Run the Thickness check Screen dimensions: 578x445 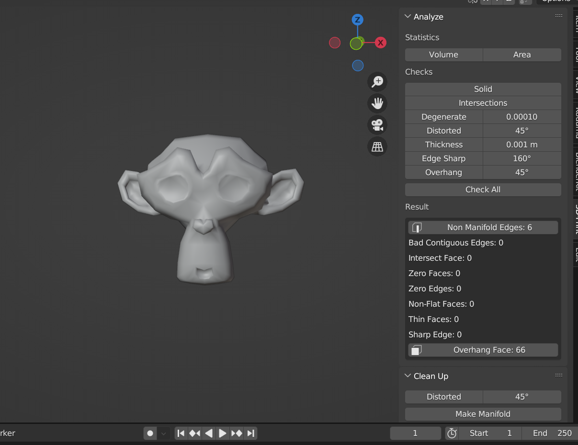point(444,145)
